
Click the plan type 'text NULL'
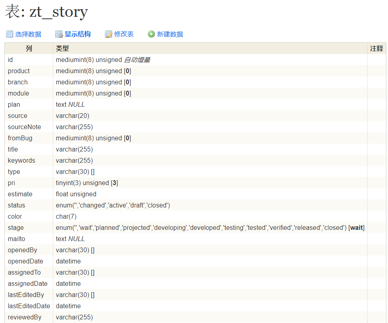(x=70, y=105)
